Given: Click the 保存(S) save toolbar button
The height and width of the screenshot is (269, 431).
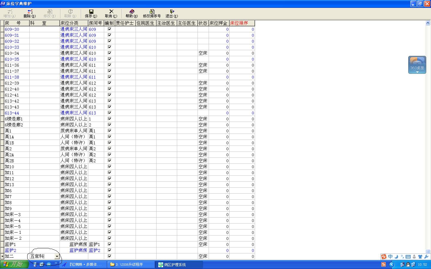Looking at the screenshot, I should pyautogui.click(x=91, y=13).
